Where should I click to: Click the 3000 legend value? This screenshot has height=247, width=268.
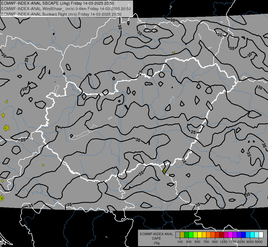(250, 242)
